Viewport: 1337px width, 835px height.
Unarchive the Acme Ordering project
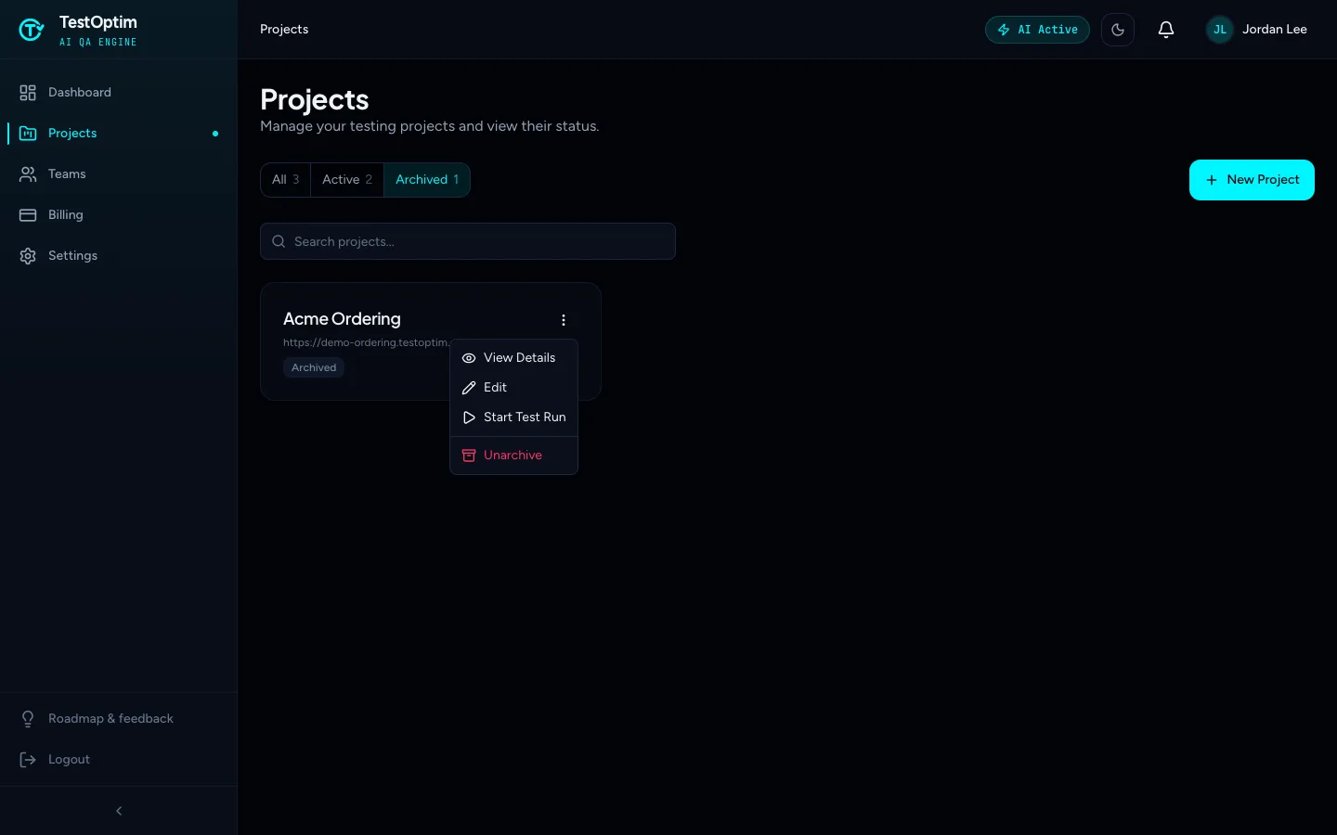pyautogui.click(x=513, y=456)
